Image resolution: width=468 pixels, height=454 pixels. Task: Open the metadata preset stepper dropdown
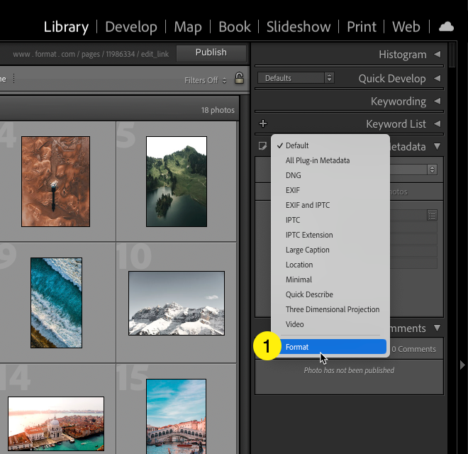(x=432, y=170)
